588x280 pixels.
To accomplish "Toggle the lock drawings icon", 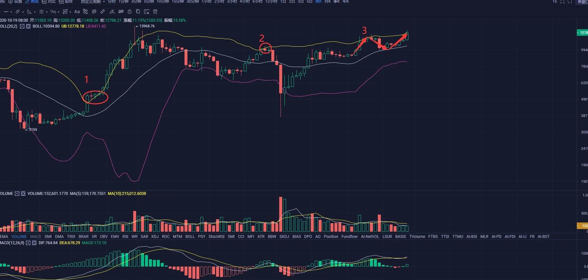I will (x=130, y=12).
